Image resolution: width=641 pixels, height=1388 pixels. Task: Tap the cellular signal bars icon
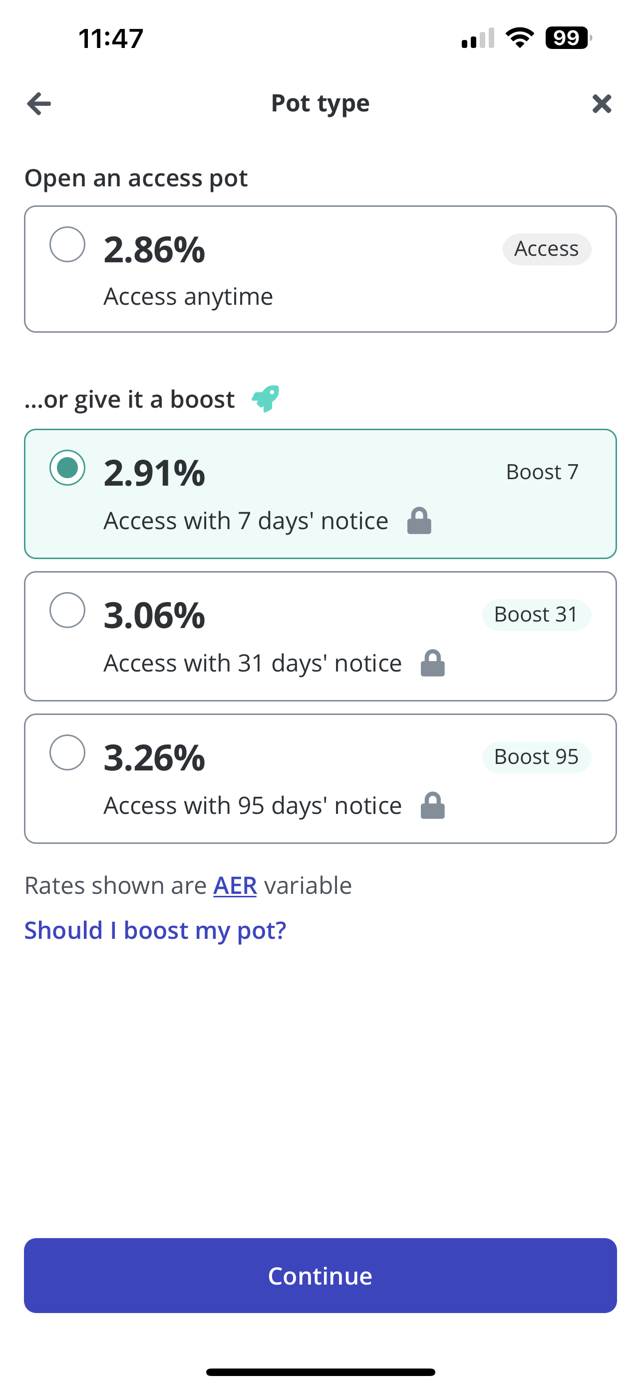pos(478,37)
